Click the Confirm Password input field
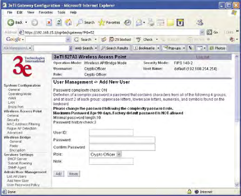The height and width of the screenshot is (196, 241). 122,147
